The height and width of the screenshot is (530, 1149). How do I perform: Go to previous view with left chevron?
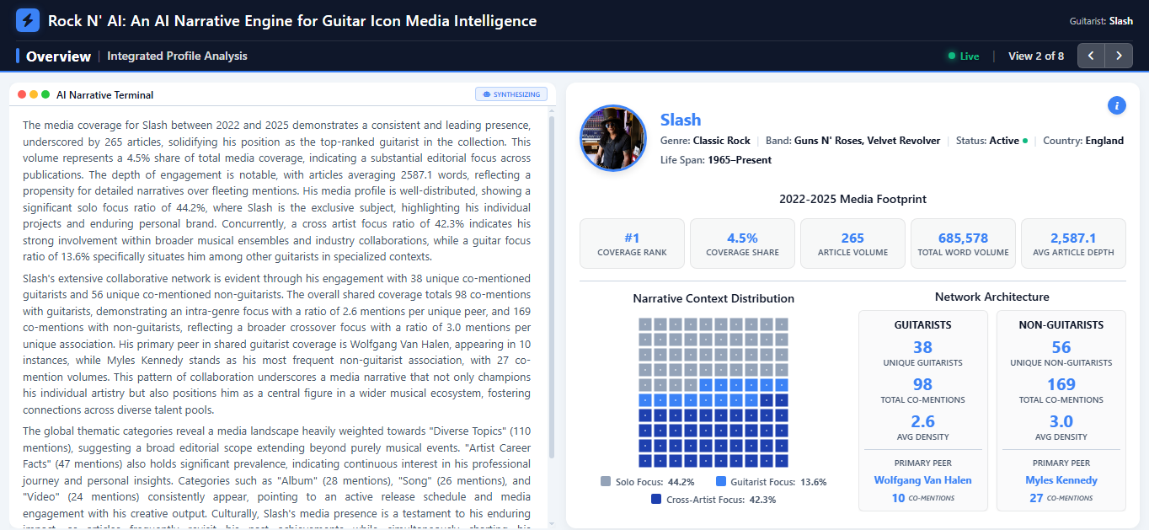1091,56
